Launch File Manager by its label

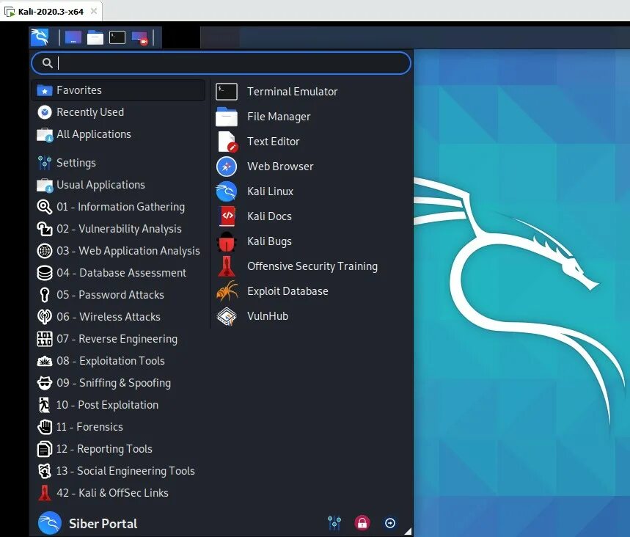tap(279, 117)
